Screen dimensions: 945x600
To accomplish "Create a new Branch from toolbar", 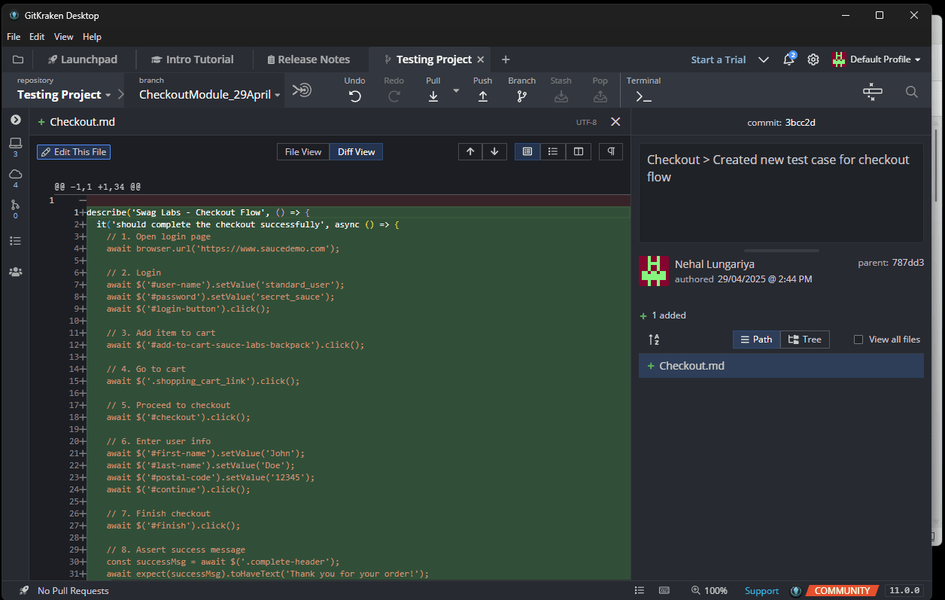I will pyautogui.click(x=521, y=96).
